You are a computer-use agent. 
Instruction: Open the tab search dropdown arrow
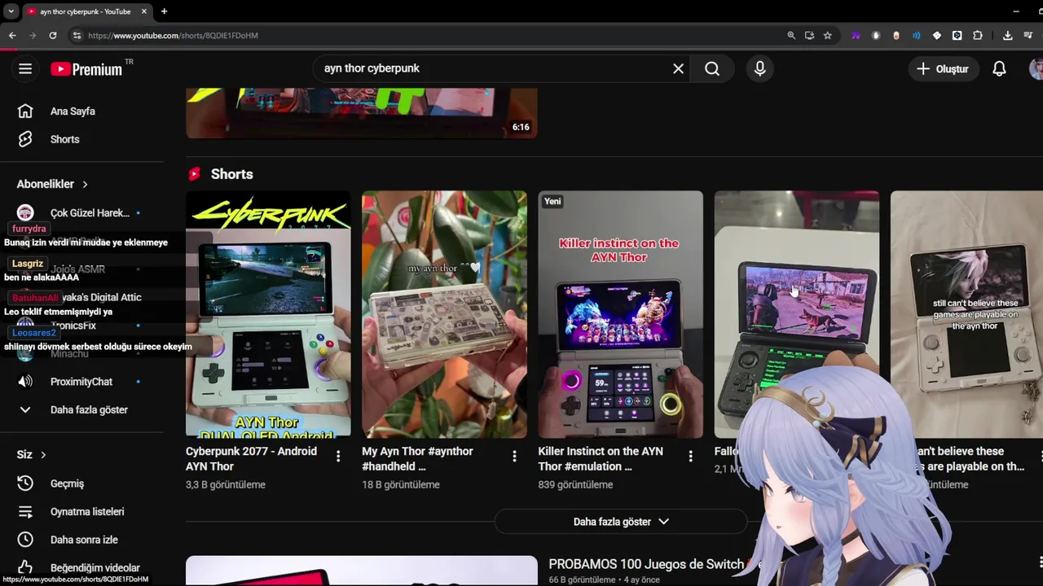point(11,11)
